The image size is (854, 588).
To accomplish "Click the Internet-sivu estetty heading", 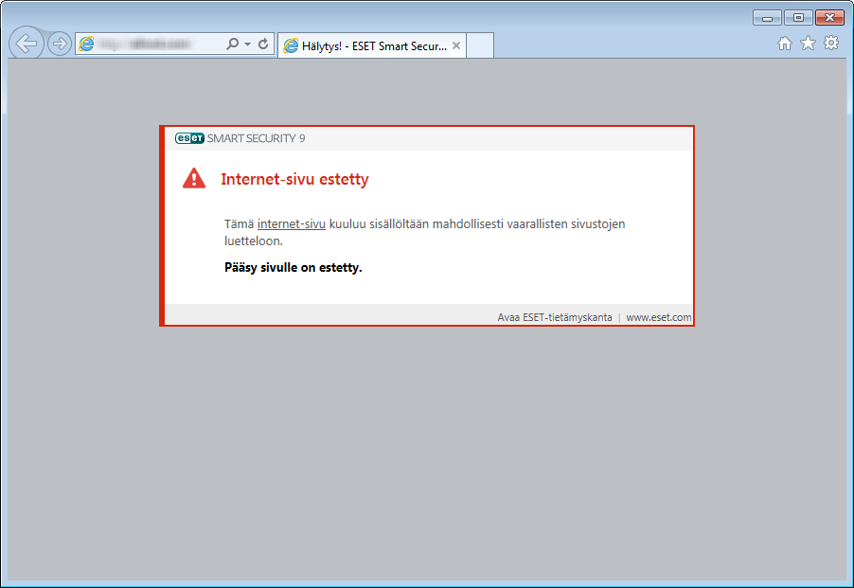I will (x=294, y=179).
